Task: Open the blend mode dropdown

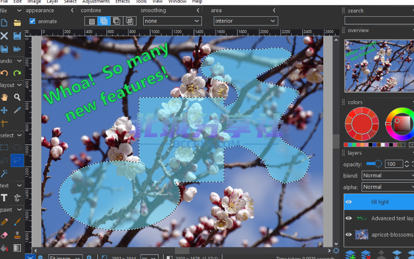Action: click(388, 176)
